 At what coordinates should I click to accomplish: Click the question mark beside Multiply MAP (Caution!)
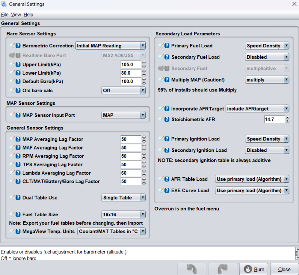pyautogui.click(x=167, y=80)
